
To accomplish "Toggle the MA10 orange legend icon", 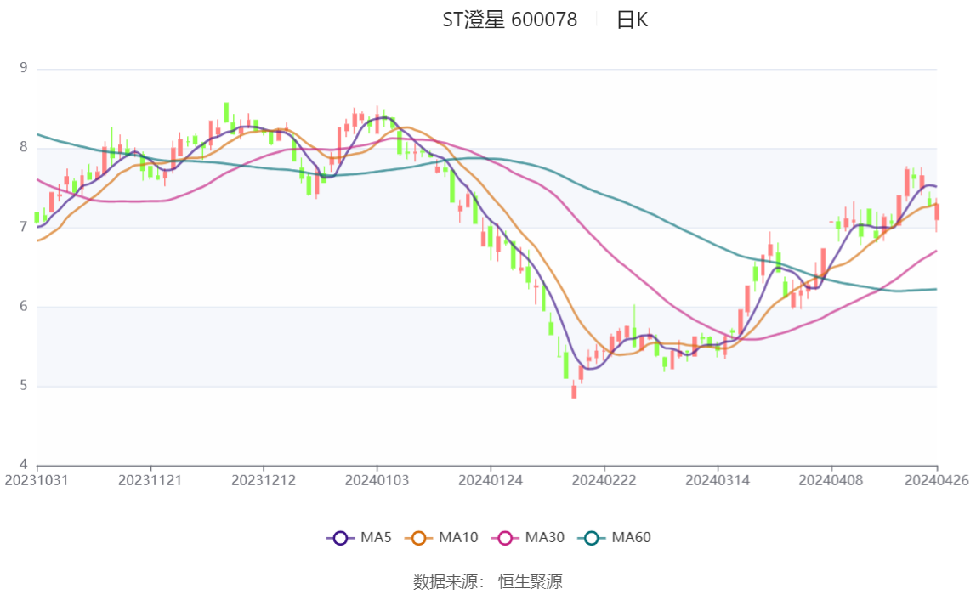I will [x=418, y=538].
